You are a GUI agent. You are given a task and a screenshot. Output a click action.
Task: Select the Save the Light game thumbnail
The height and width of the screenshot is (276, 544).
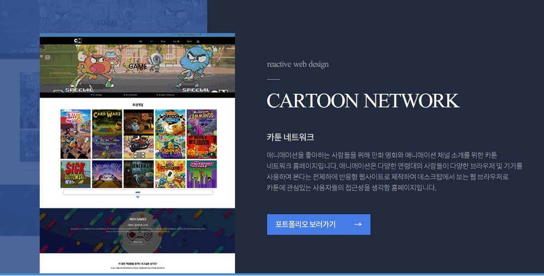tap(75, 122)
